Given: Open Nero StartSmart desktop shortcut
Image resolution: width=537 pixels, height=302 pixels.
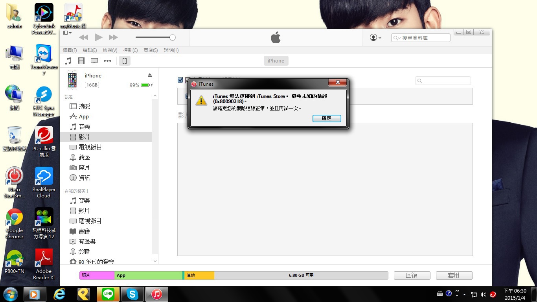Looking at the screenshot, I should coord(14,182).
